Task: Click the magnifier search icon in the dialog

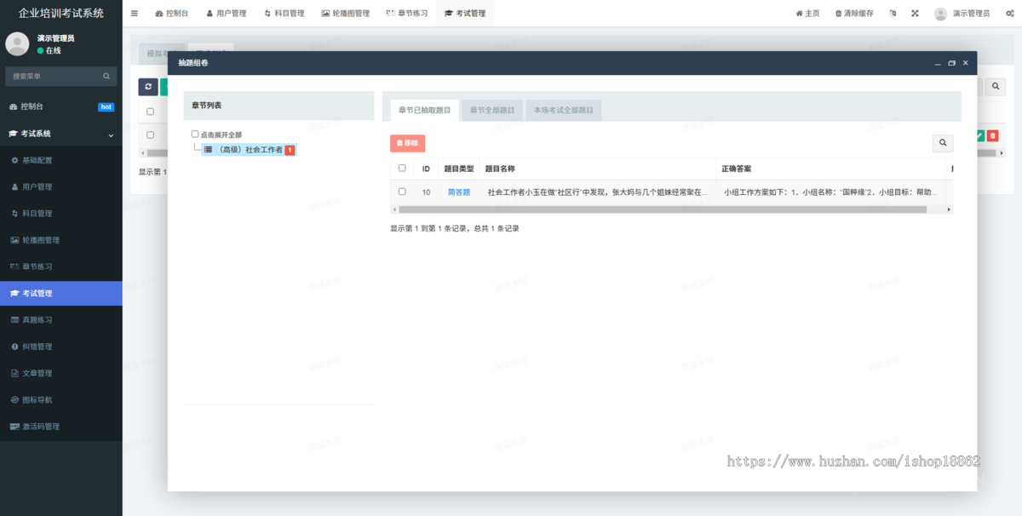Action: pyautogui.click(x=943, y=142)
